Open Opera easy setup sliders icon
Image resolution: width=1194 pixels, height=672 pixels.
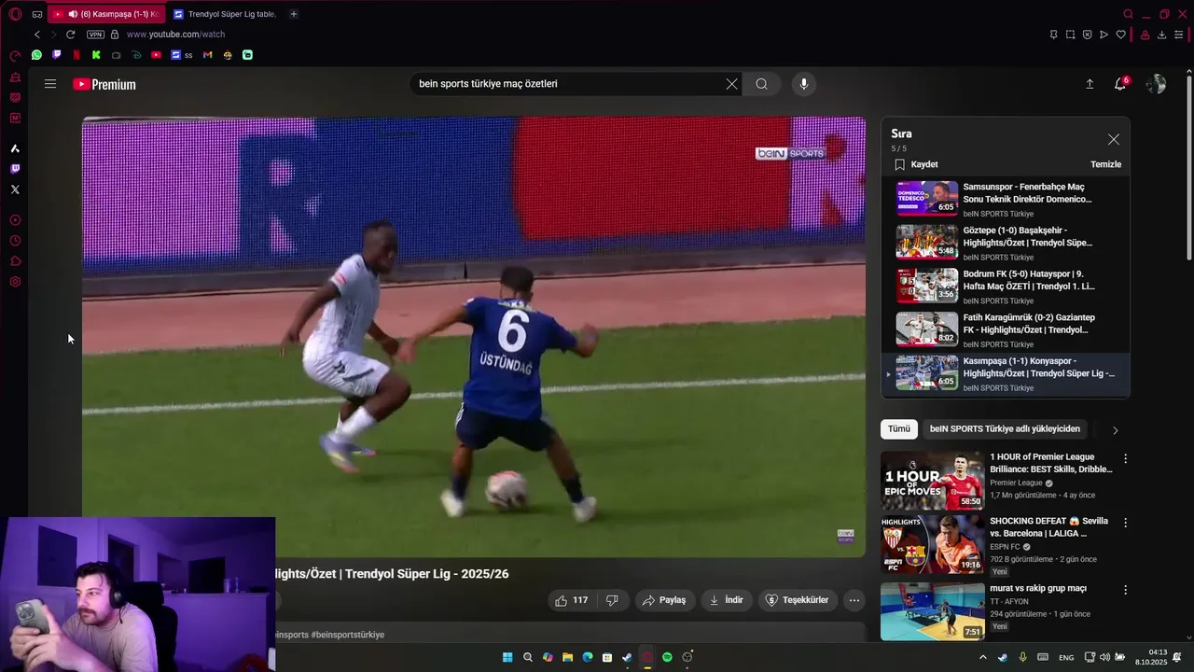1179,35
